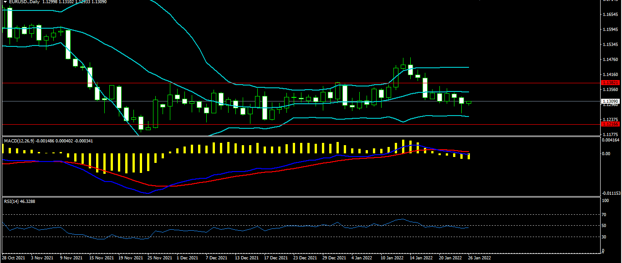Click the 28 Oct 2021 date label
This screenshot has height=263, width=622.
(x=14, y=258)
